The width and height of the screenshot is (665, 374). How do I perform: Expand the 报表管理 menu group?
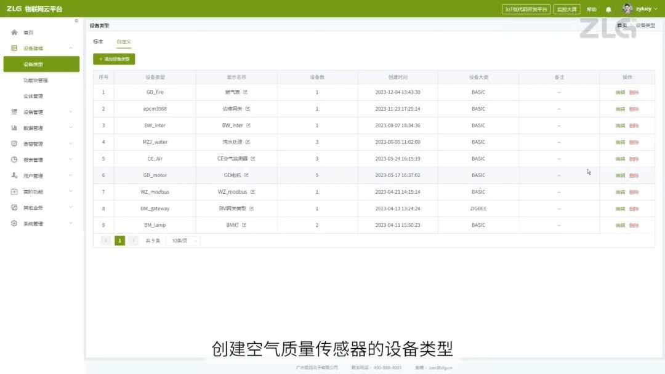tap(70, 160)
